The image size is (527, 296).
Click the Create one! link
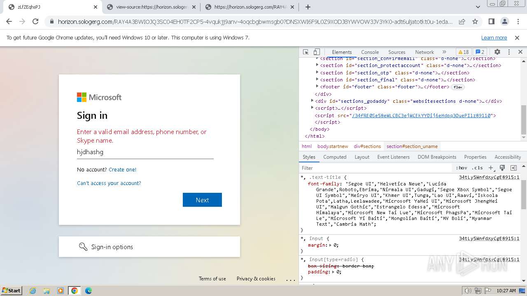tap(122, 169)
